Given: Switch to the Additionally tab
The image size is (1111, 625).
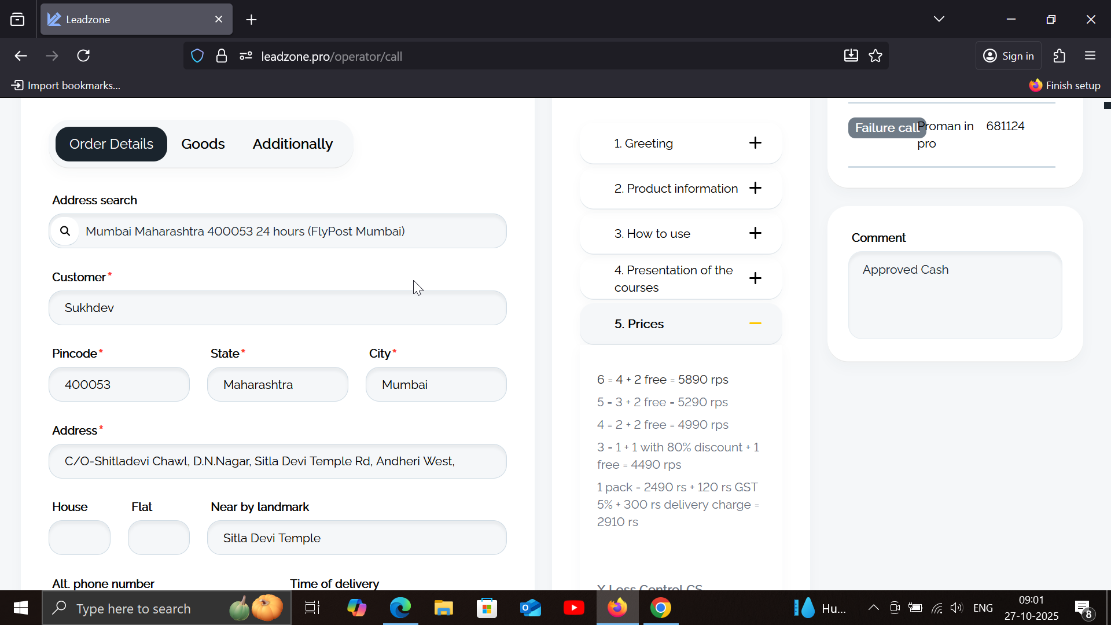Looking at the screenshot, I should (292, 144).
